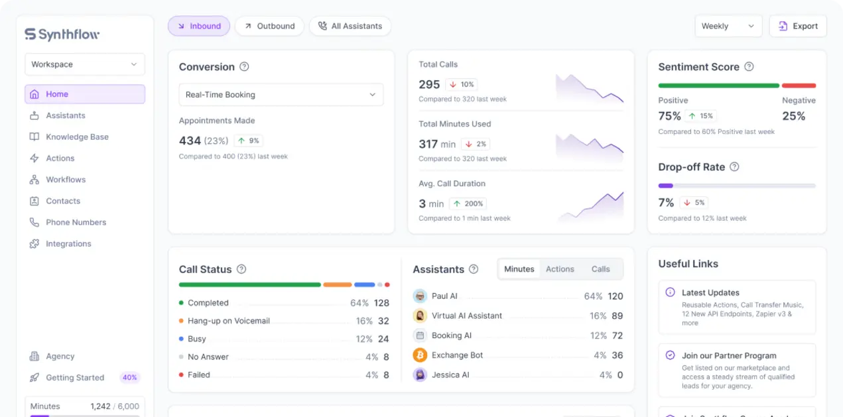Open Actions via its lightning icon
This screenshot has width=843, height=417.
pos(34,158)
